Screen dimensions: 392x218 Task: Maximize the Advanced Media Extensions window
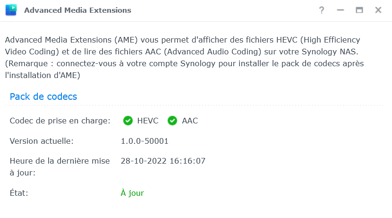(x=359, y=10)
